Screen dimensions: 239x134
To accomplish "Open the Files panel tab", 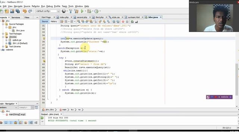I will point(27,17).
